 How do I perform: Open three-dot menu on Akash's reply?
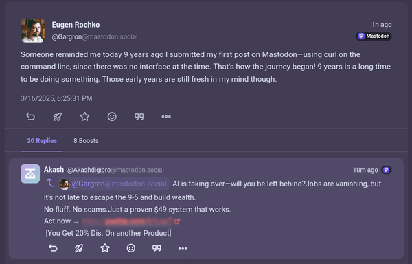pyautogui.click(x=183, y=248)
